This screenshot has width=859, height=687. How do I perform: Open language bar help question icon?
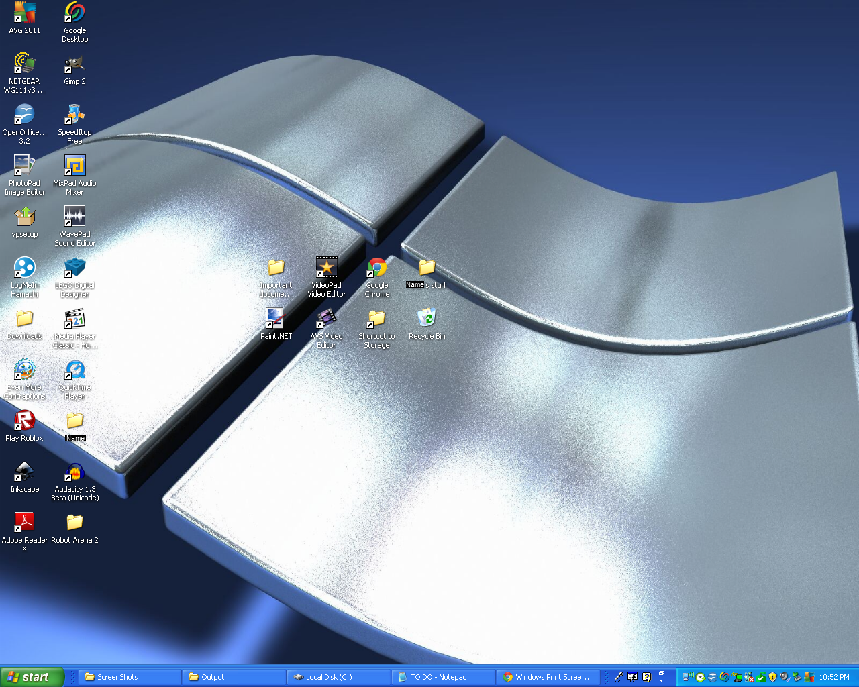pyautogui.click(x=646, y=677)
